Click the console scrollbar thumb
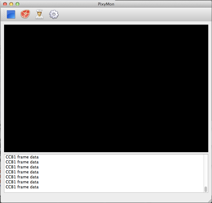212x203 pixels. click(x=205, y=189)
